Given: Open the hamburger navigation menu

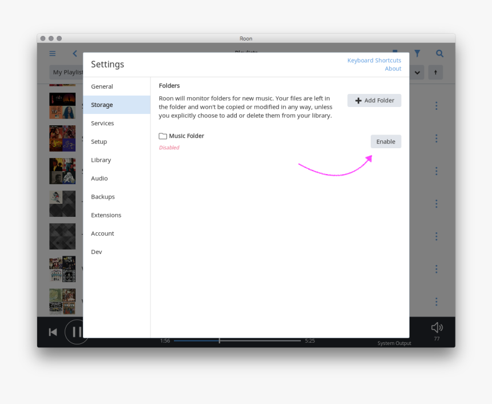Looking at the screenshot, I should 53,54.
